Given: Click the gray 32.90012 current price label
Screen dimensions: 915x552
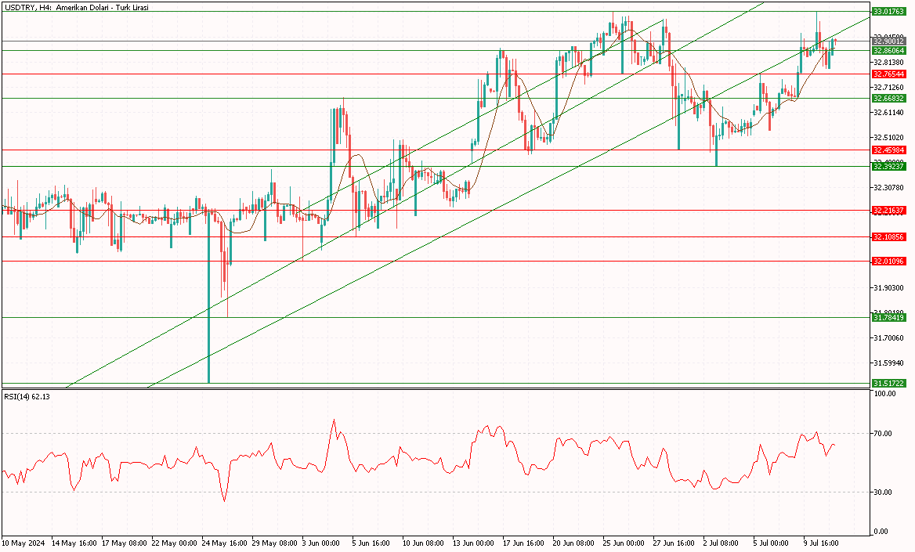Looking at the screenshot, I should (888, 41).
